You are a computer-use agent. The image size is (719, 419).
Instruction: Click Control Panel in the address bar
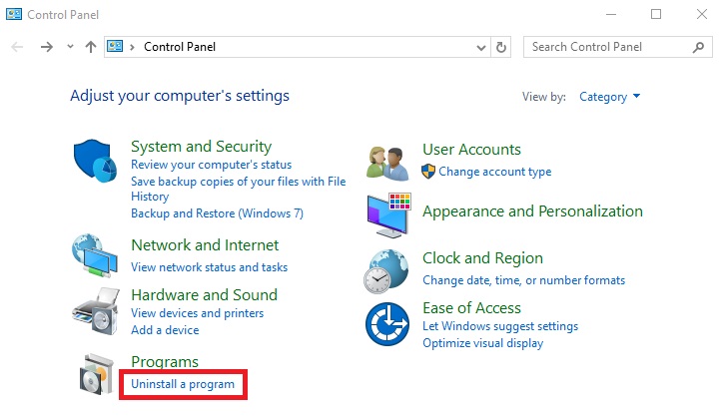coord(180,47)
